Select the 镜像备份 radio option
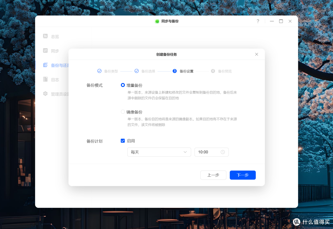 click(123, 112)
